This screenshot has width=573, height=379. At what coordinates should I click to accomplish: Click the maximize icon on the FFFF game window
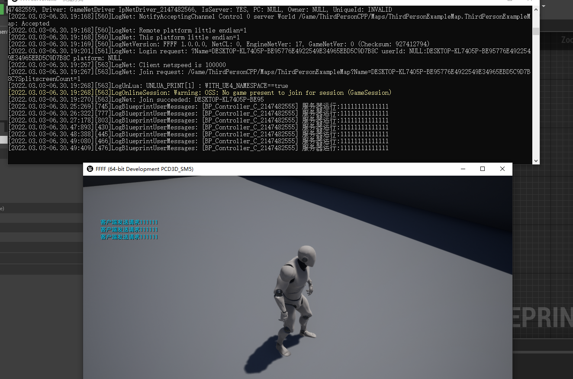(x=483, y=169)
